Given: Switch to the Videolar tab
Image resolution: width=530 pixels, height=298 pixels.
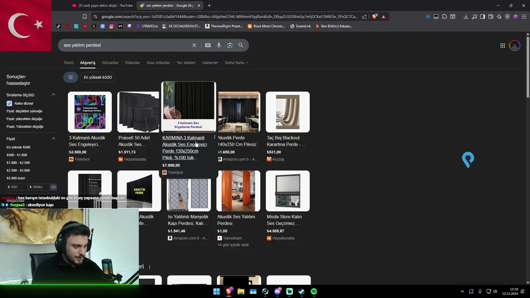Looking at the screenshot, I should (132, 62).
